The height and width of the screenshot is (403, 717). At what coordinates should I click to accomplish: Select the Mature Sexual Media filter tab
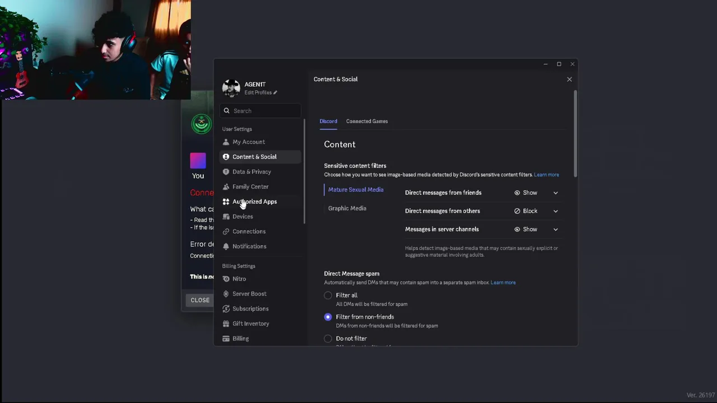pos(356,190)
